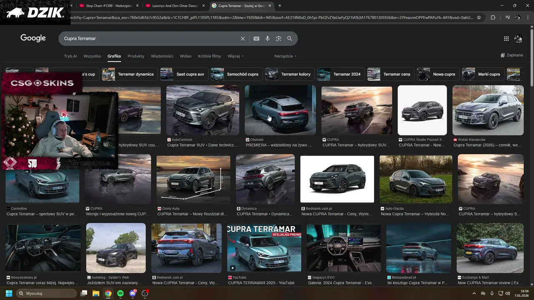Switch to Chrome in the taskbar

pos(108,293)
